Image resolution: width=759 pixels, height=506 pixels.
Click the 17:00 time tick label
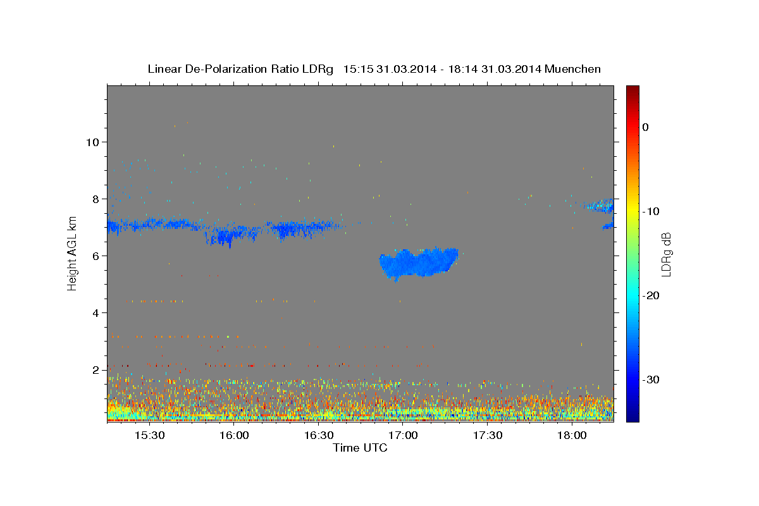pos(403,436)
